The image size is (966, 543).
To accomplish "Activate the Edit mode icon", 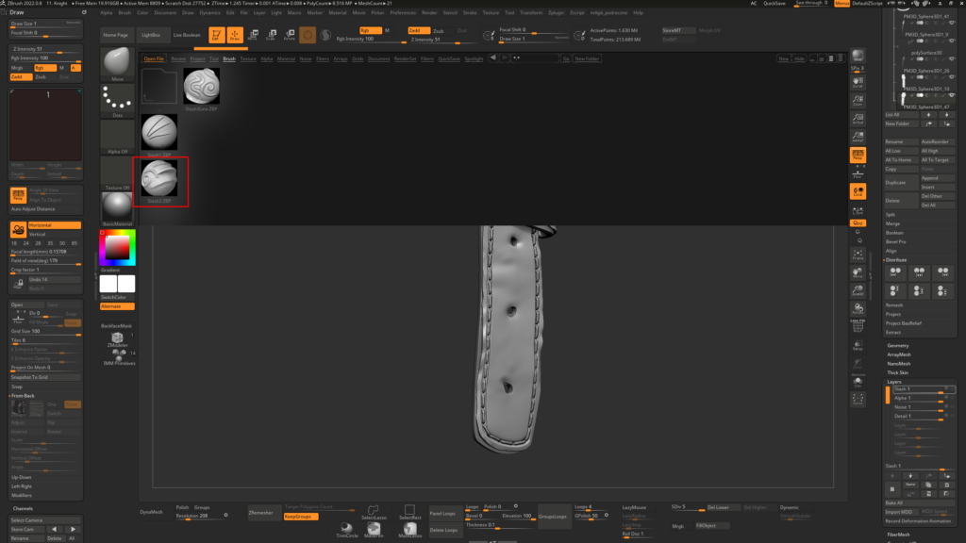I will point(216,35).
